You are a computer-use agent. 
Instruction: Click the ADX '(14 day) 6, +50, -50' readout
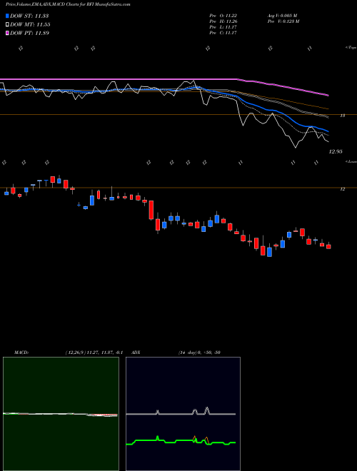pos(199,353)
